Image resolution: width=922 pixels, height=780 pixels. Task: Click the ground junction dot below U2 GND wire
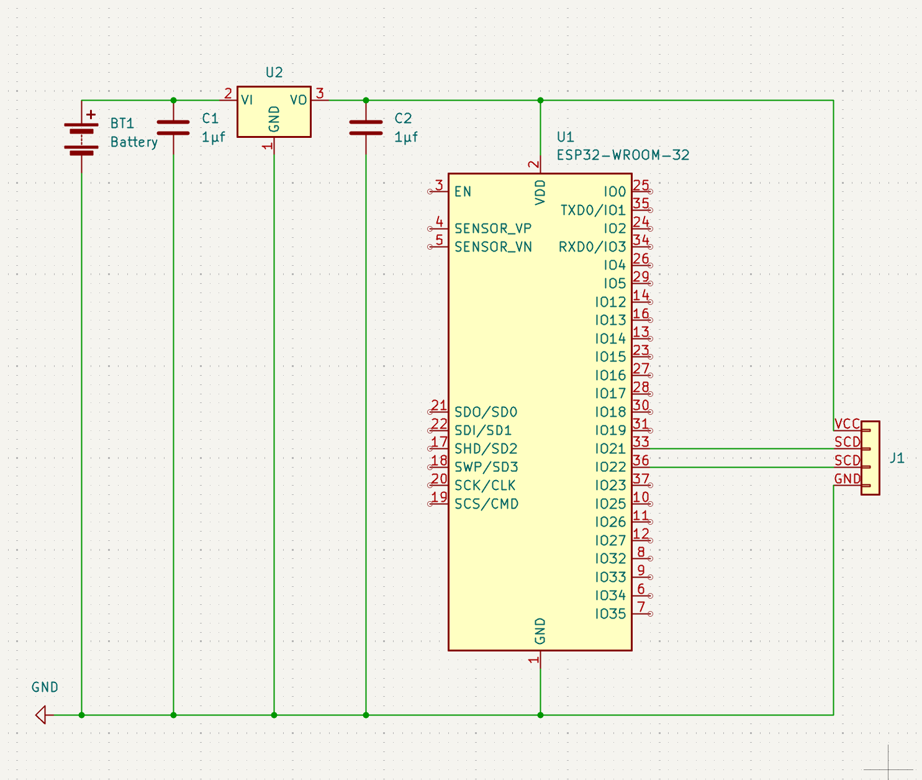tap(274, 715)
